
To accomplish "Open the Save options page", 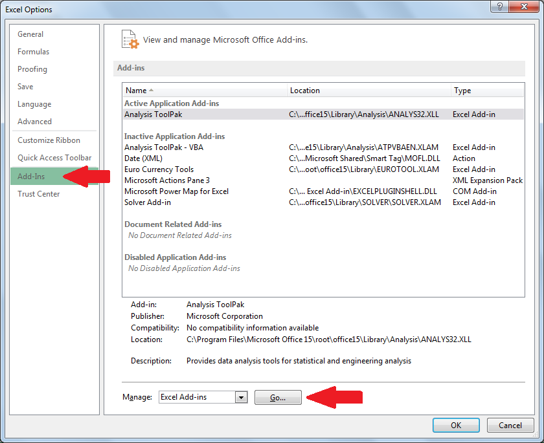I will pos(25,87).
